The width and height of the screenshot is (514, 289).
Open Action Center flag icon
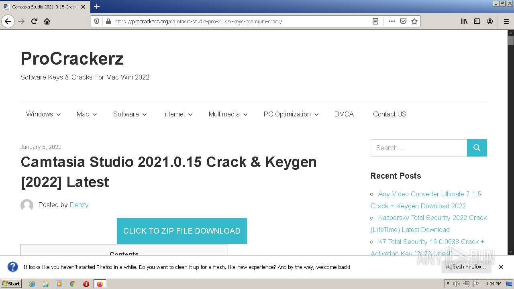pos(476,284)
